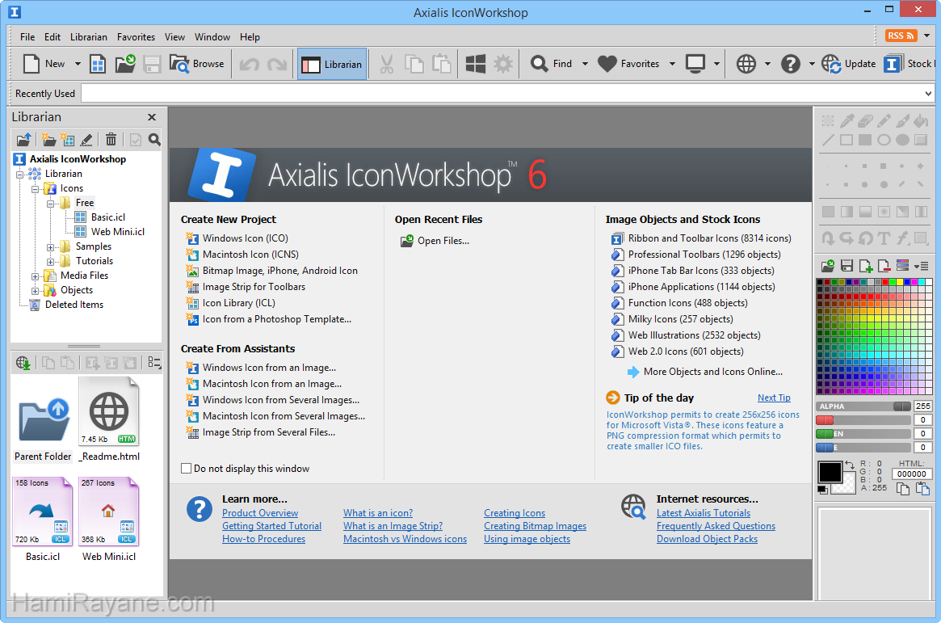
Task: Click copy HTML color code icon
Action: [902, 489]
